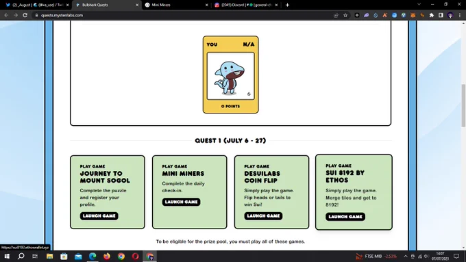Screen dimensions: 466x262
Task: Open Chrome three-dot menu
Action: (460, 15)
